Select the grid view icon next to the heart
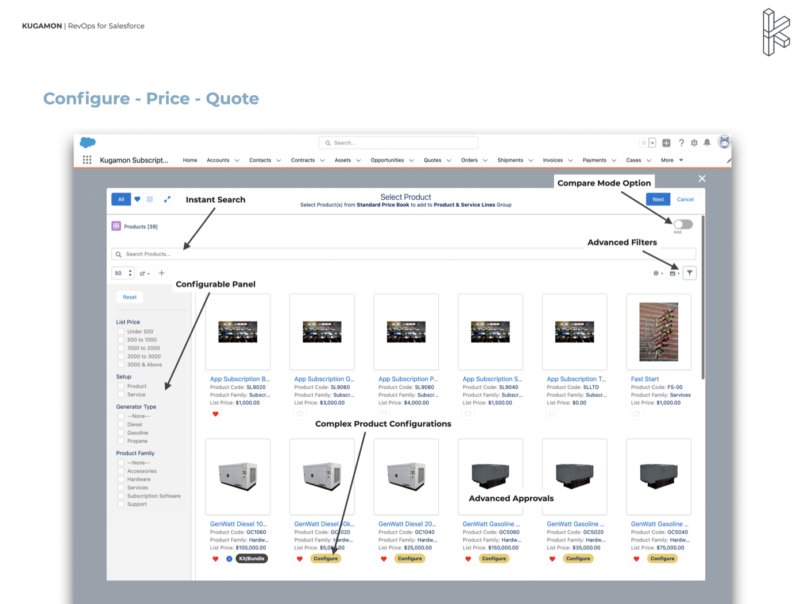 pos(150,199)
